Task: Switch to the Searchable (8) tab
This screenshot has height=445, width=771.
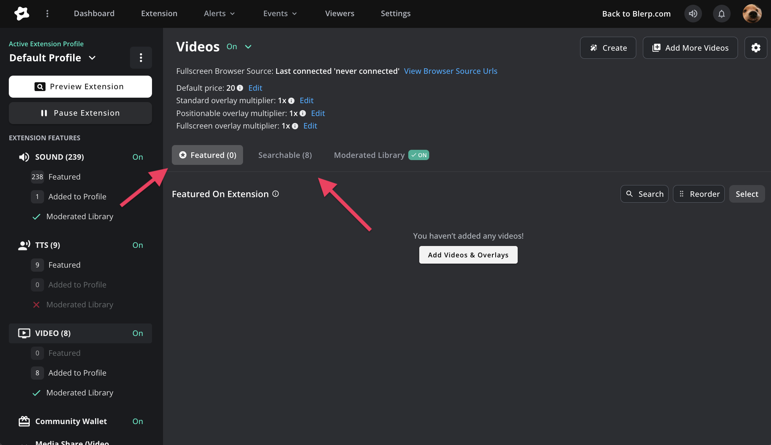Action: [285, 155]
